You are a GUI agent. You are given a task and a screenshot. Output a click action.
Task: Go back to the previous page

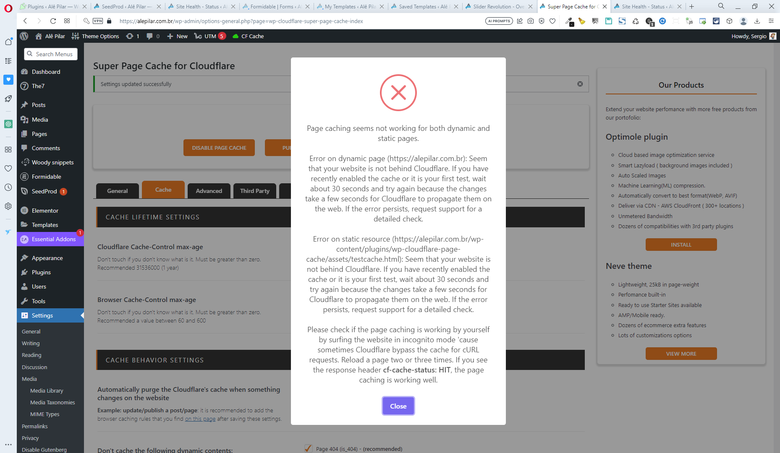click(25, 21)
